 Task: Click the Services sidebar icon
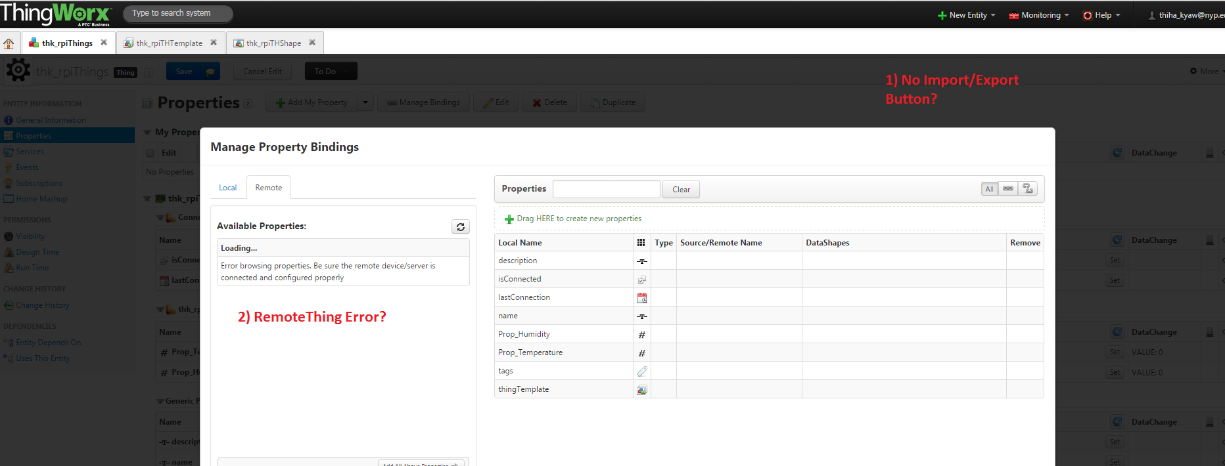9,152
